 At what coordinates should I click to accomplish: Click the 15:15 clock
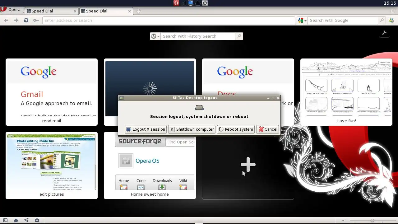click(x=390, y=3)
